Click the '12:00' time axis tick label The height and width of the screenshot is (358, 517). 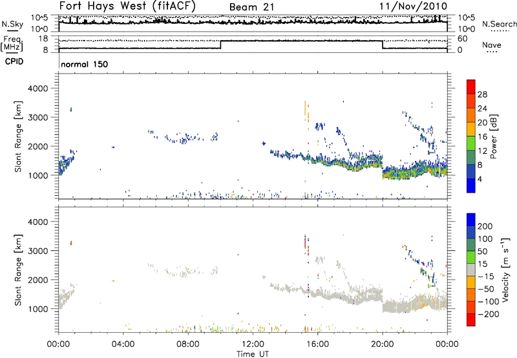(x=253, y=344)
